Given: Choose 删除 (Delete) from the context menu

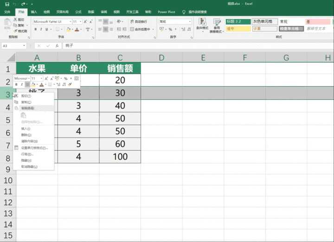Looking at the screenshot, I should pyautogui.click(x=26, y=135).
